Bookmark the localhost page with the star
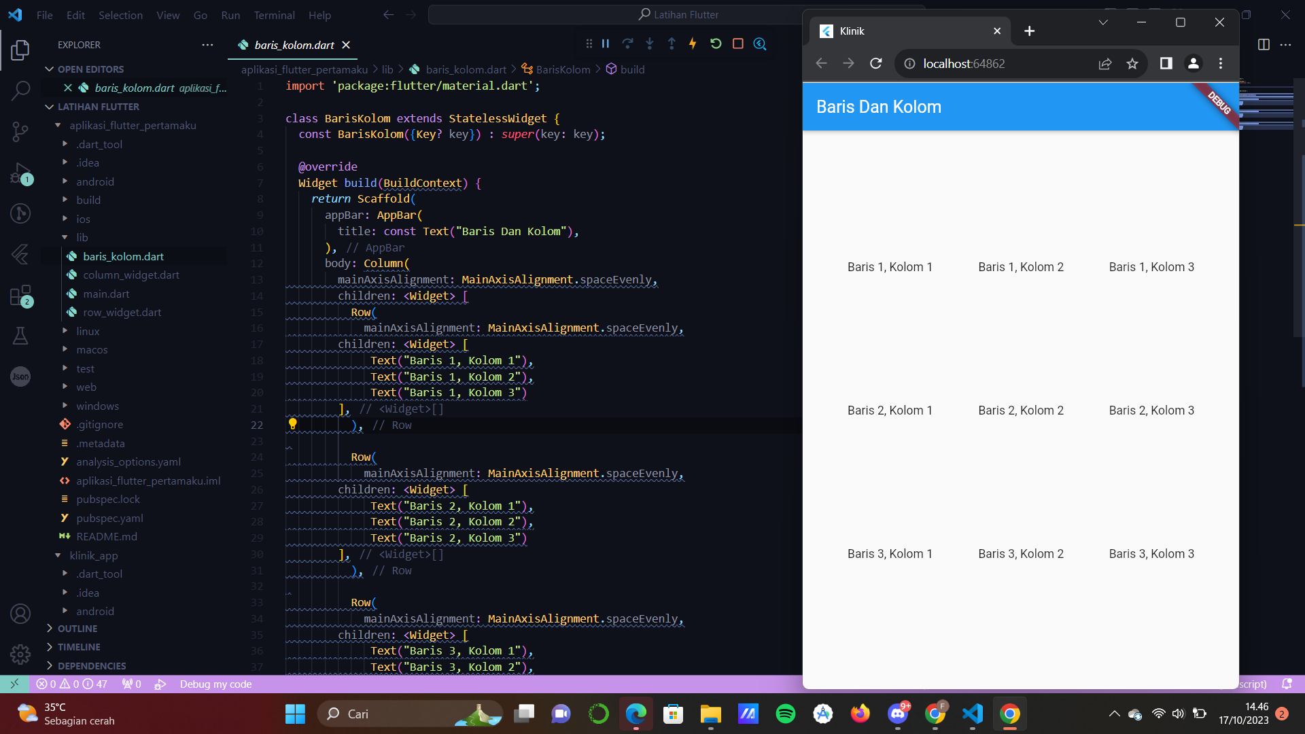 coord(1132,63)
